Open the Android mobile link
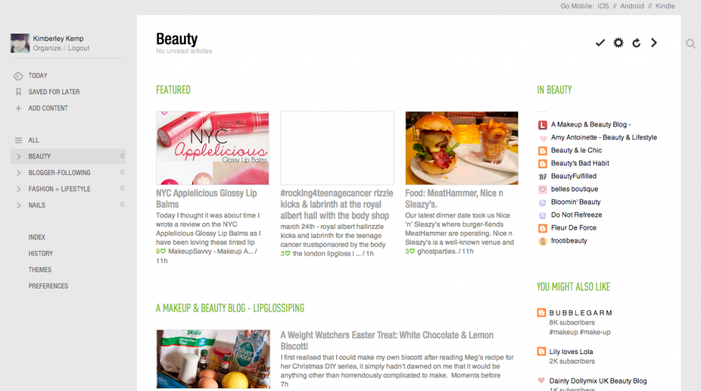This screenshot has width=701, height=391. point(632,6)
